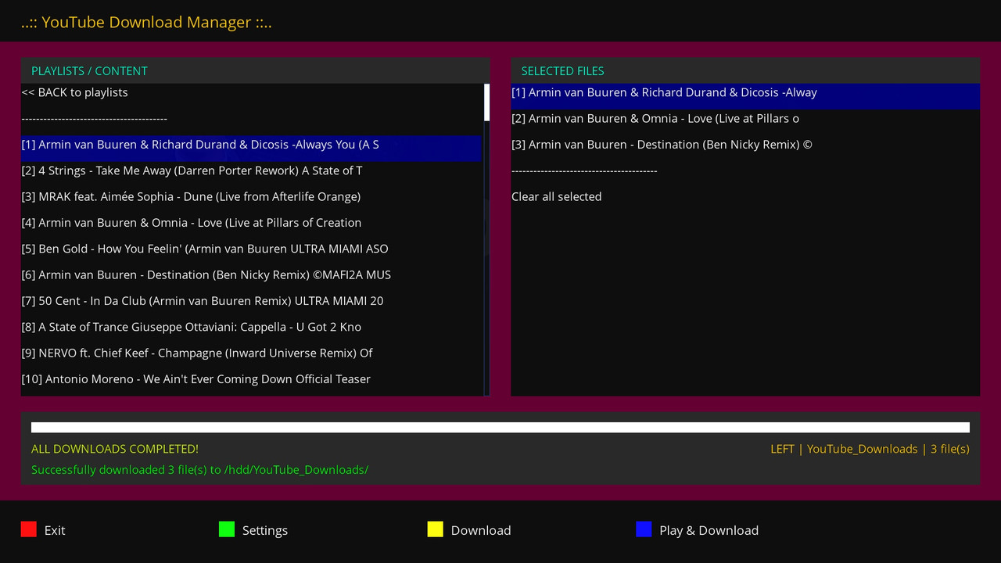
Task: Click the playlist panel scrollbar thumb
Action: 487,102
